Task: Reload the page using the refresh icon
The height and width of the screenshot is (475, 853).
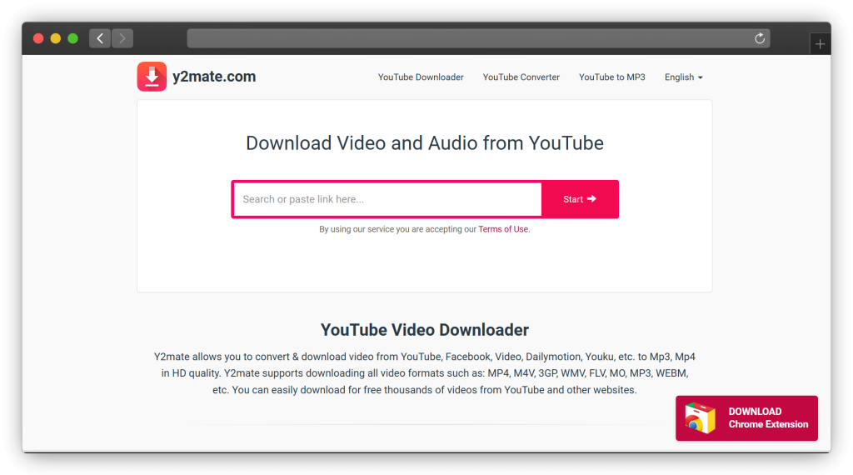Action: 759,38
